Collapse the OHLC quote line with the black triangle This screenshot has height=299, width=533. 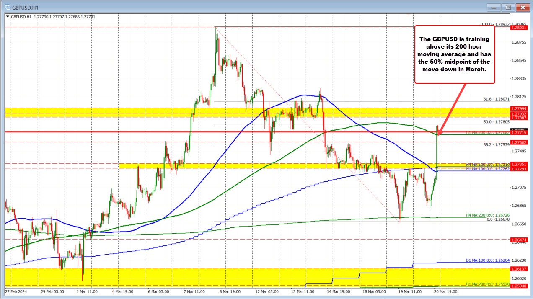click(8, 17)
